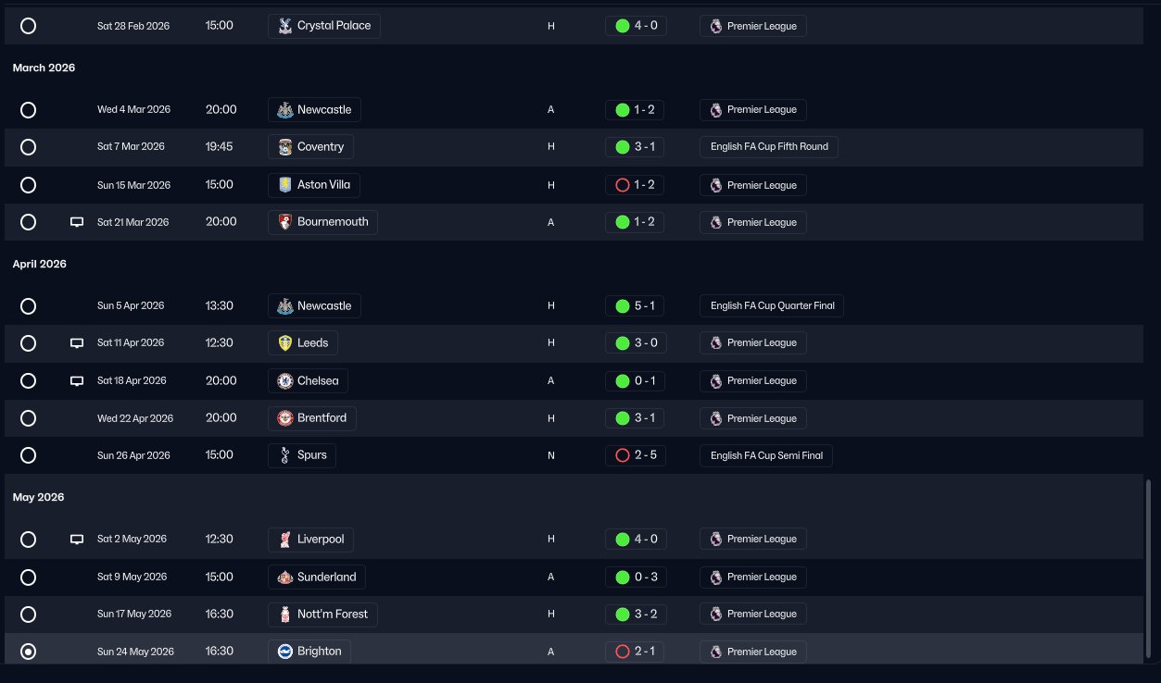Viewport: 1161px width, 683px height.
Task: Click the red loss indicator for Aston Villa
Action: (x=623, y=185)
